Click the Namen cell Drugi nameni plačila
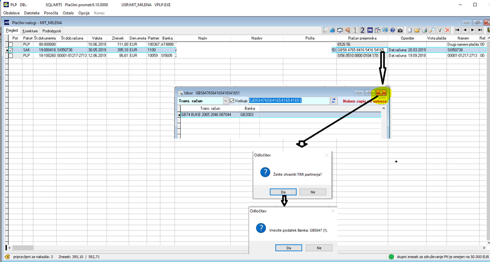490x262 pixels. [x=463, y=45]
